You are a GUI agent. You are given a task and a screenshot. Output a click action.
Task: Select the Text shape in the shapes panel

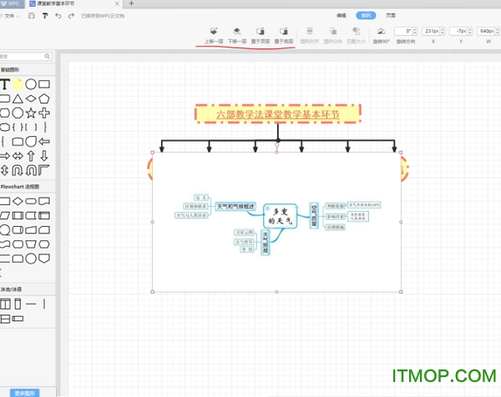(x=5, y=84)
